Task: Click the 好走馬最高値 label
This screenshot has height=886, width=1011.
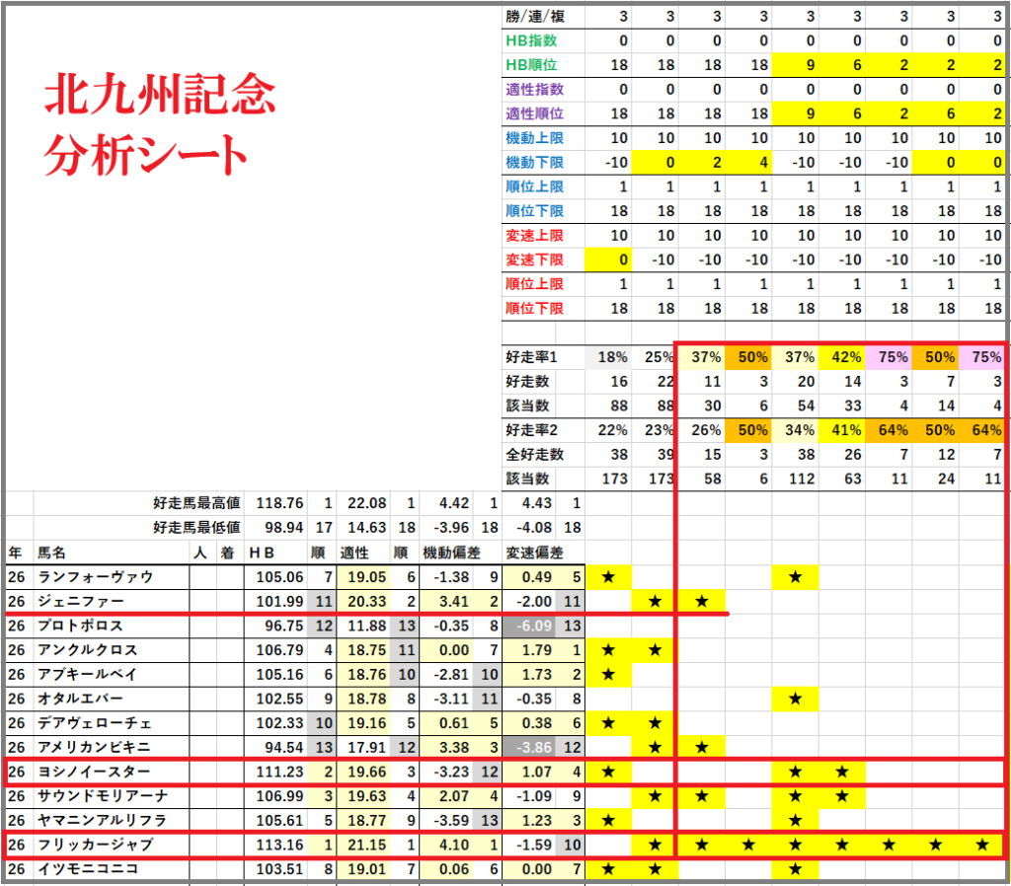Action: [196, 503]
